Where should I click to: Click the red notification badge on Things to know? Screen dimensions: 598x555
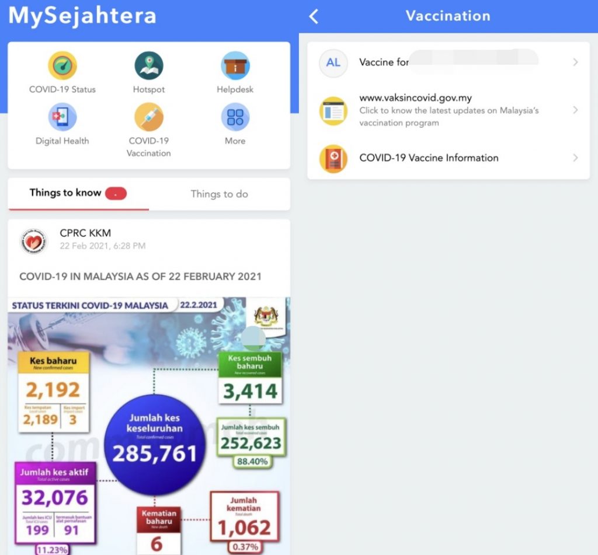tap(116, 194)
